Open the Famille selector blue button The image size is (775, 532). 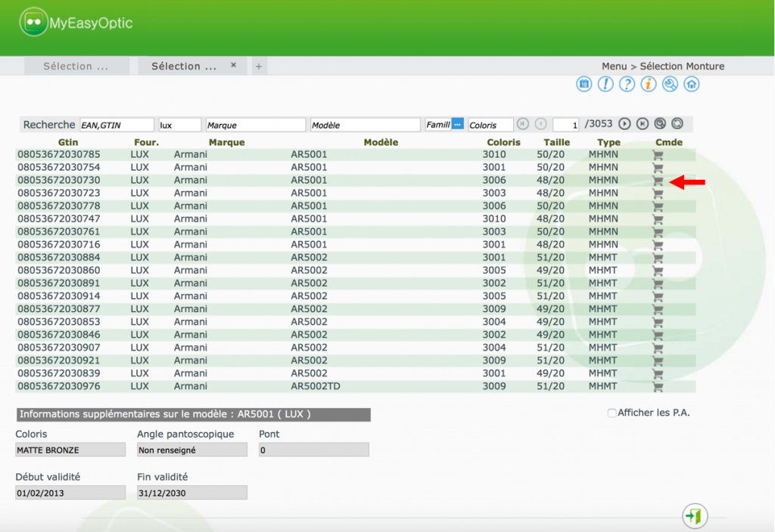coord(458,125)
